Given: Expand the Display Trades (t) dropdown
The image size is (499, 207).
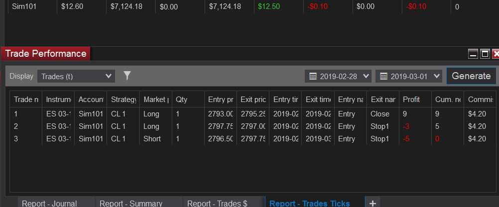Looking at the screenshot, I should click(x=76, y=76).
